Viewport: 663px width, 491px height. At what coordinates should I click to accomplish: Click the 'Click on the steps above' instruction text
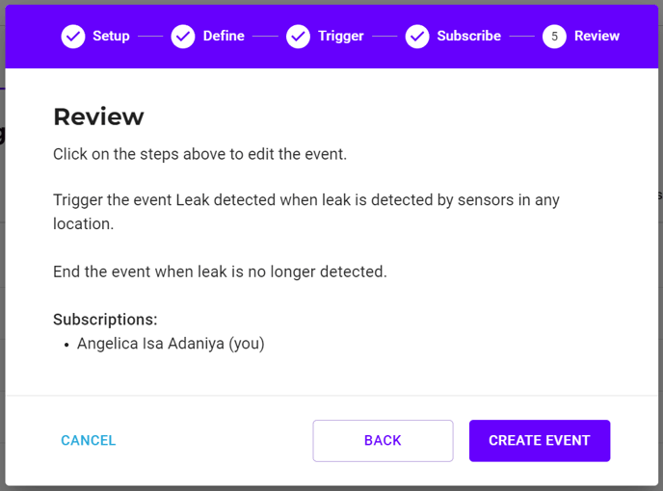[200, 154]
